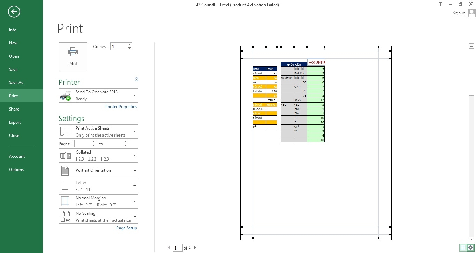Click the Print button with printer icon
This screenshot has width=476, height=253.
73,57
